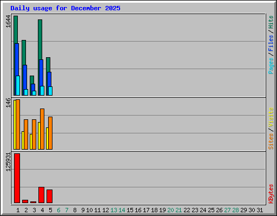Click the red KBytes bar for day 2
The image size is (277, 216).
[x=25, y=201]
